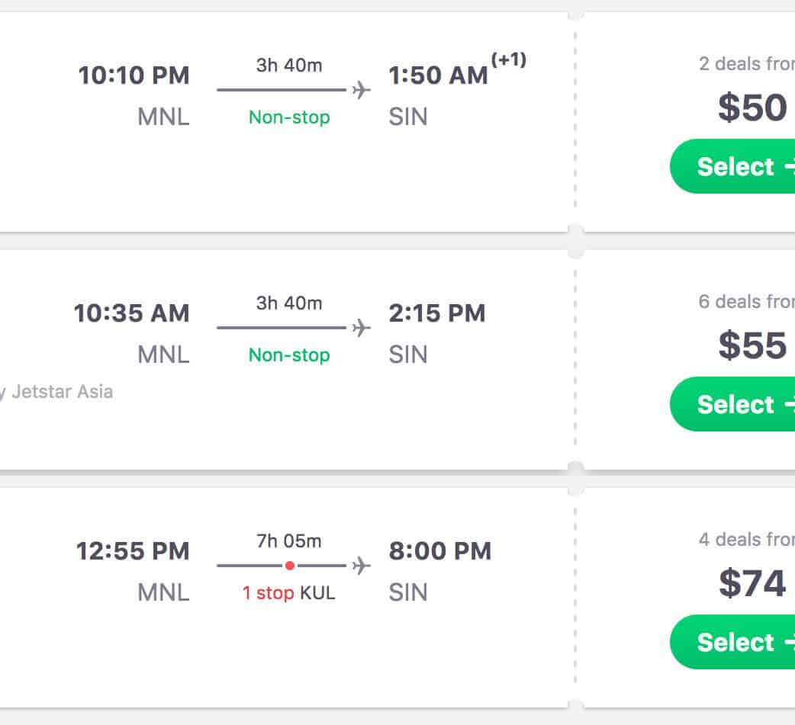Click the (+1) next-day arrival indicator
This screenshot has width=795, height=725.
coord(509,61)
